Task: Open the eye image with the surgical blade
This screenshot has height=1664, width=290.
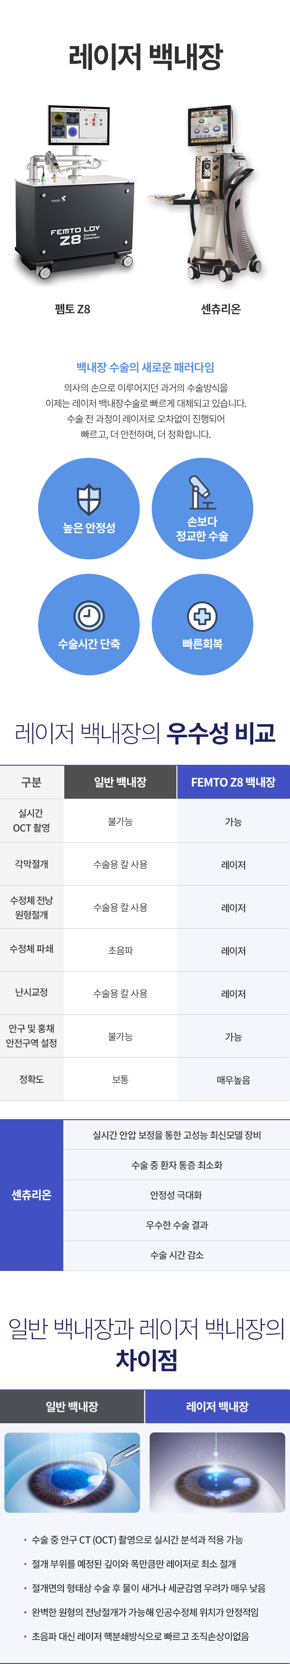Action: pos(72,1473)
